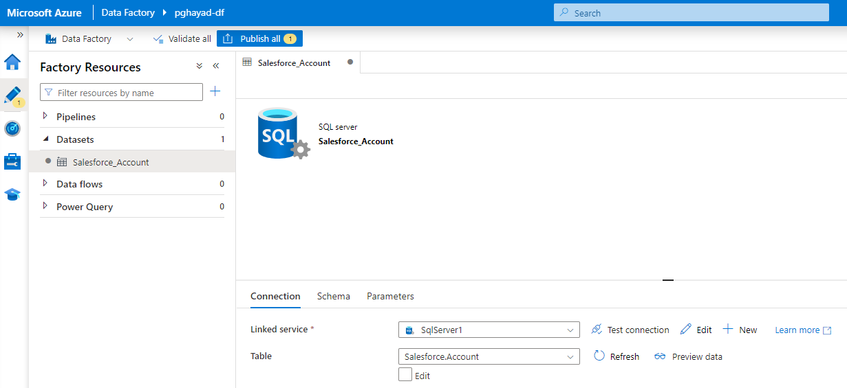This screenshot has height=388, width=847.
Task: Open the Linked service SqlServer1 dropdown
Action: click(x=489, y=330)
